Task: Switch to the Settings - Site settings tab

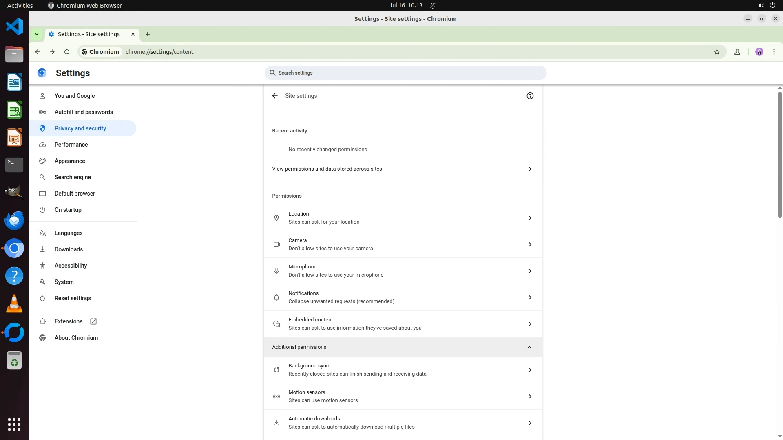Action: [x=88, y=34]
